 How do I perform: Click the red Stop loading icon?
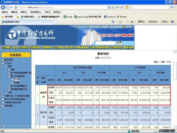click(122, 7)
